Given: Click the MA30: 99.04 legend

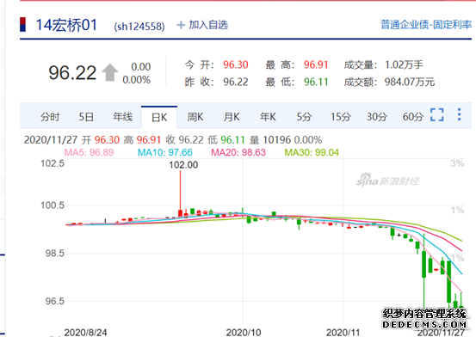Looking at the screenshot, I should point(312,152).
